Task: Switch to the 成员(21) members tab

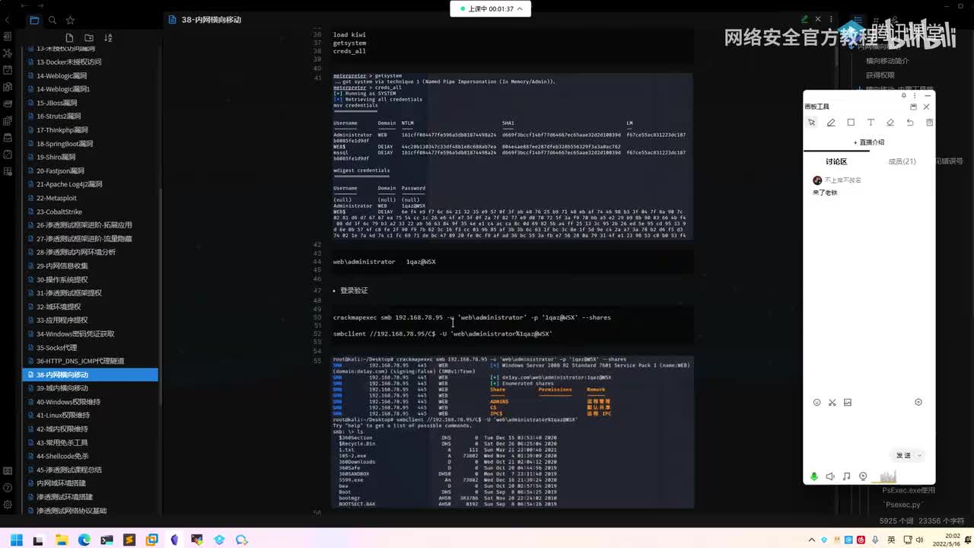Action: coord(902,161)
